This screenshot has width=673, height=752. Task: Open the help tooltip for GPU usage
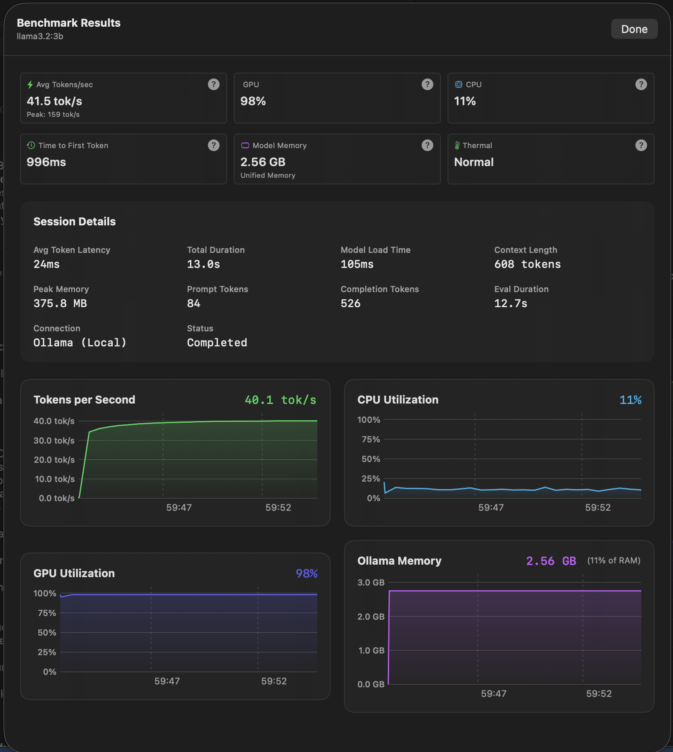[427, 84]
